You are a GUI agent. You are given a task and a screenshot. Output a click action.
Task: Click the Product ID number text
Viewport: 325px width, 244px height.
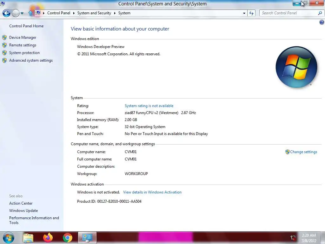click(119, 201)
